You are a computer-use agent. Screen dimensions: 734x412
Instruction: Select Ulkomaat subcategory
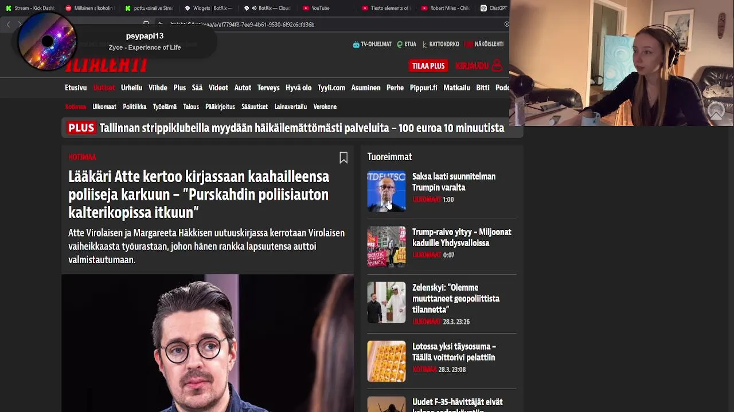104,107
